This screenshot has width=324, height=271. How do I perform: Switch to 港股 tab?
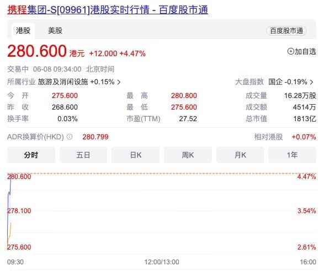[x=23, y=31]
